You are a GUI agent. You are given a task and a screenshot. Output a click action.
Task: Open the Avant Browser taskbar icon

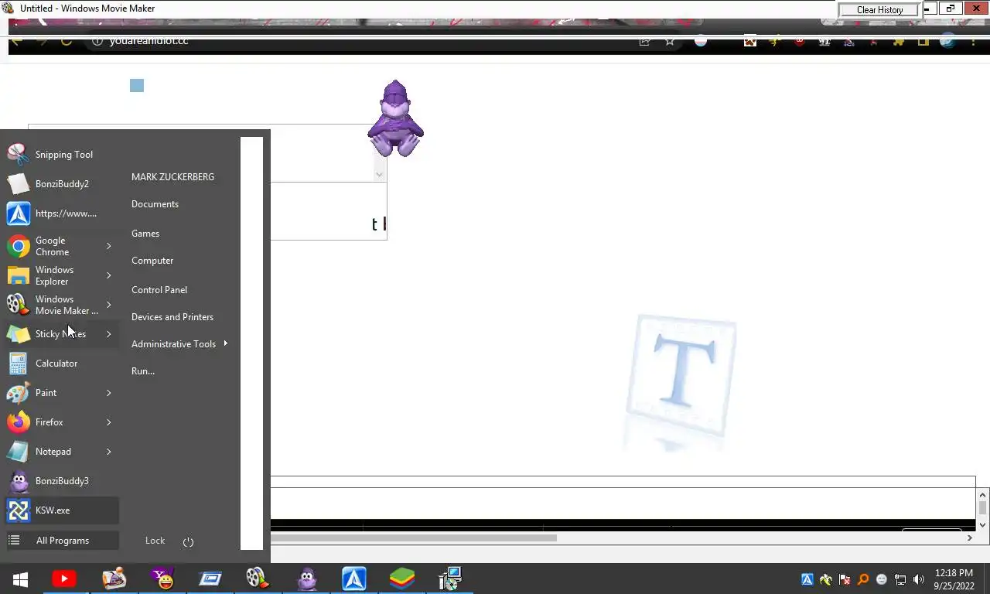[354, 579]
